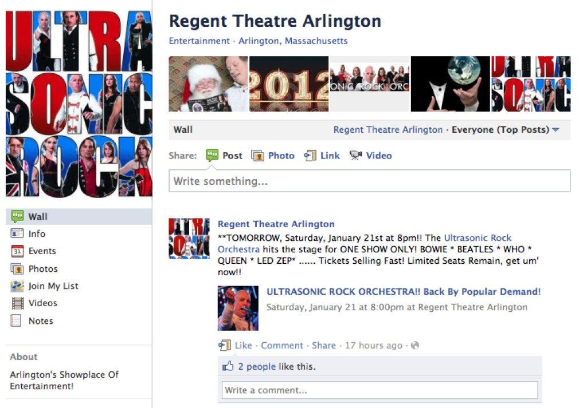Viewport: 587px width, 408px height.
Task: Click the Join My List icon
Action: point(17,286)
